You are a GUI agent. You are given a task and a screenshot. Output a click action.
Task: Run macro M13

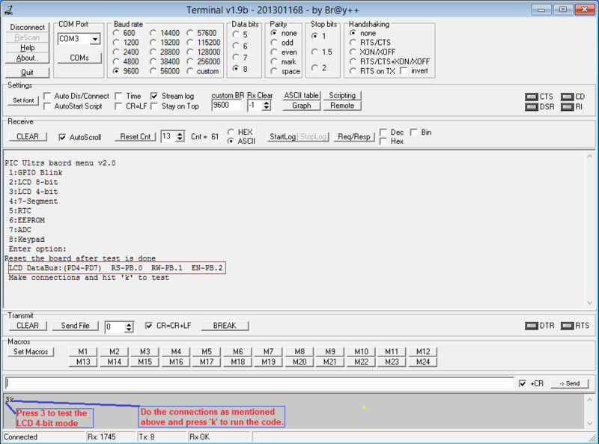[83, 362]
